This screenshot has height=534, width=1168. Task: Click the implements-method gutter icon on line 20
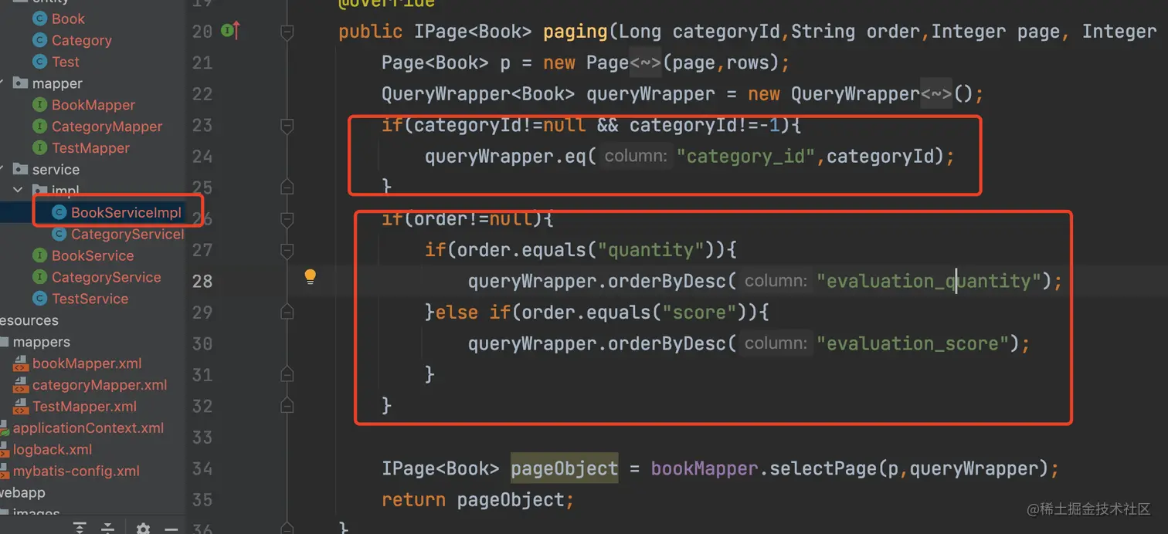(x=230, y=31)
